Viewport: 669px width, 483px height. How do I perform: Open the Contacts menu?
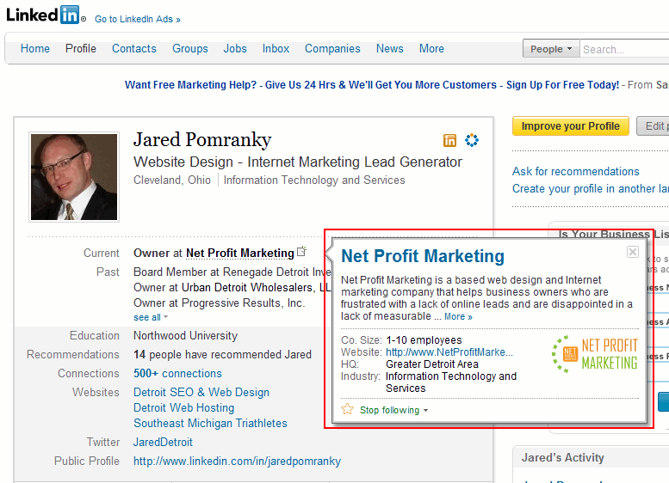[134, 48]
